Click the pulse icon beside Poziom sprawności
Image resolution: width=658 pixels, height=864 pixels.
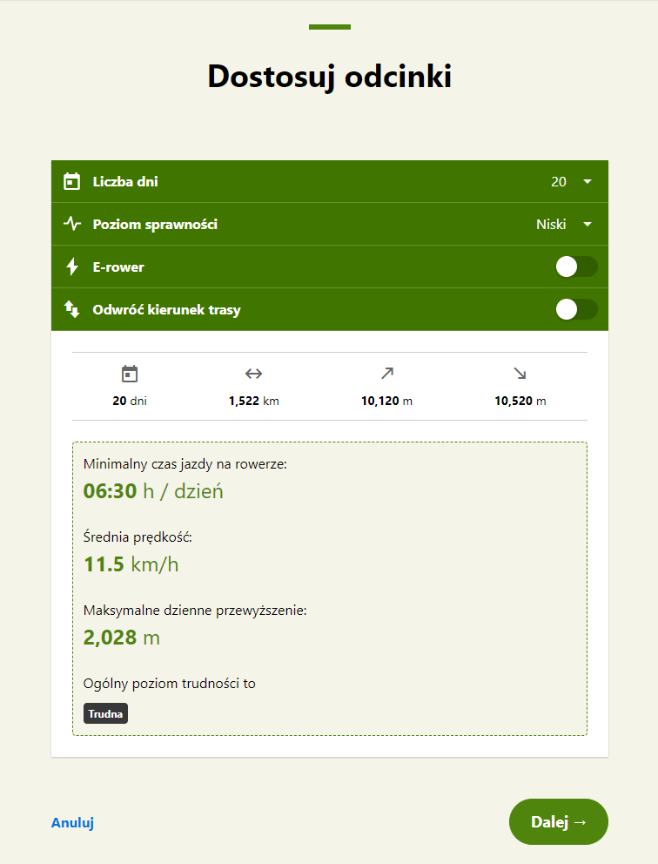coord(71,224)
